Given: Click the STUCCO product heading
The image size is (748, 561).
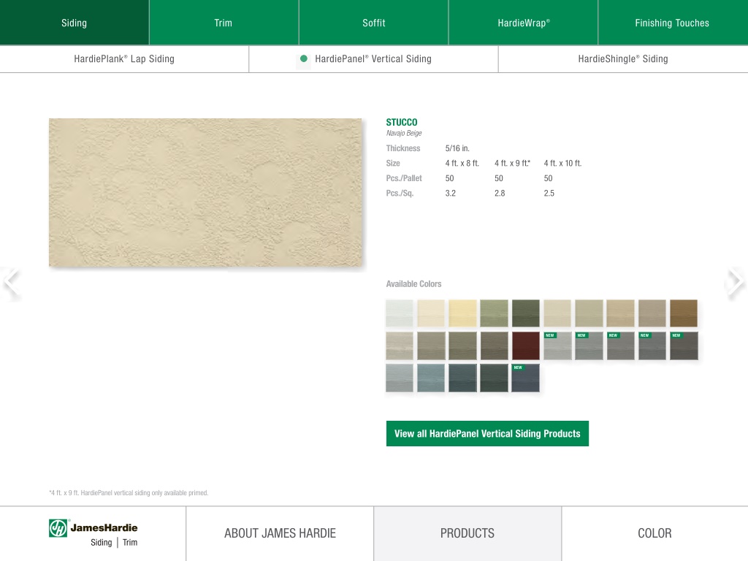Looking at the screenshot, I should click(402, 123).
